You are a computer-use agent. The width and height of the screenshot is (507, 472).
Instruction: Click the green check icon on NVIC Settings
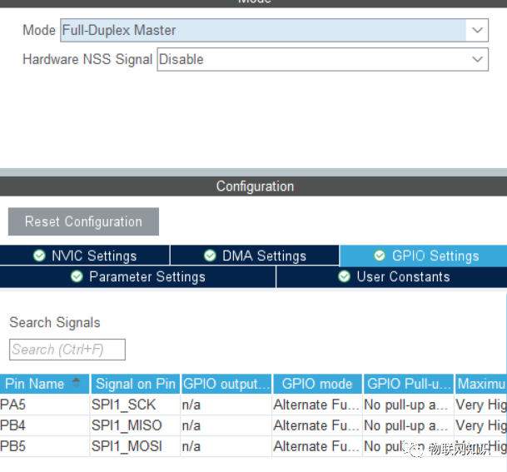click(39, 256)
